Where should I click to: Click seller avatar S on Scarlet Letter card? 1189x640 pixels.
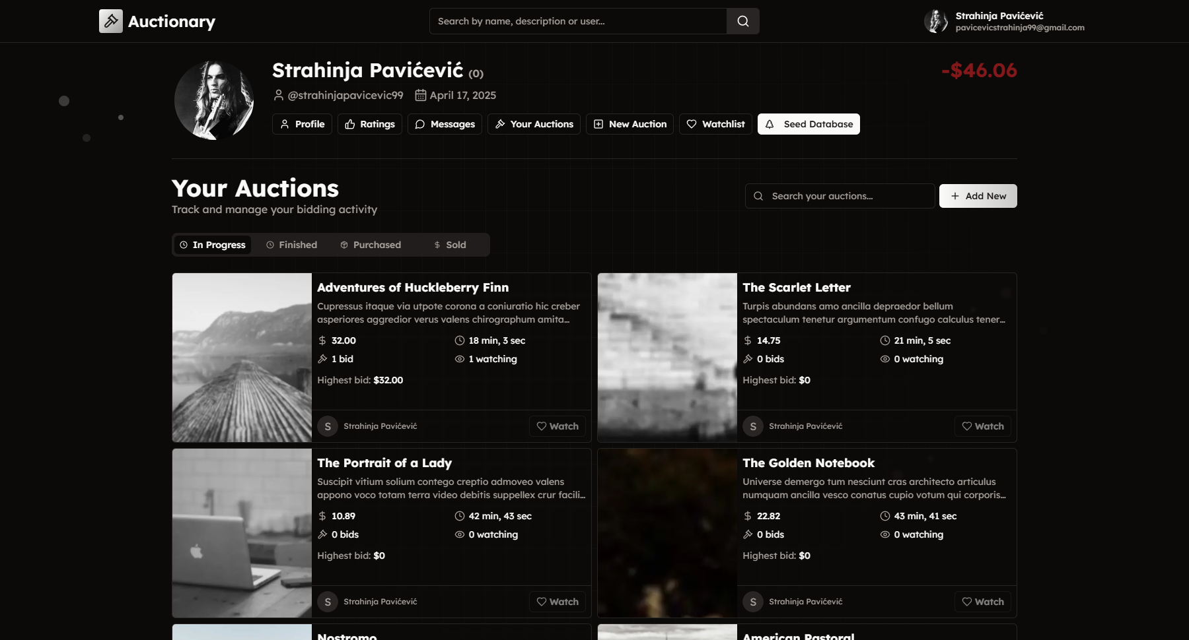tap(753, 426)
